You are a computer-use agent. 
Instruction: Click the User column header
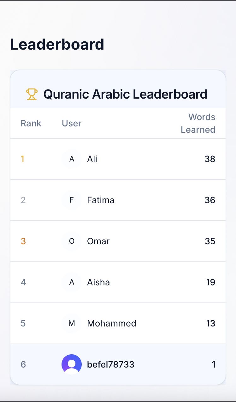coord(72,123)
